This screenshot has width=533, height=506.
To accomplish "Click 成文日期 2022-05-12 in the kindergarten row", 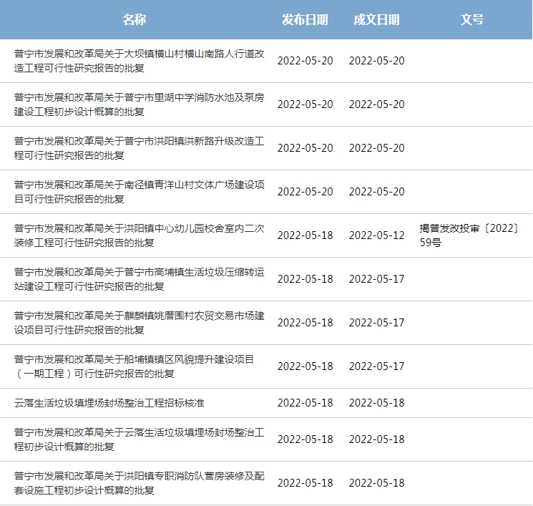I will [376, 235].
